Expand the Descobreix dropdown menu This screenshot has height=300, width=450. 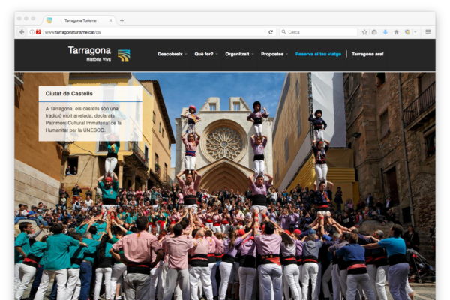click(x=172, y=54)
